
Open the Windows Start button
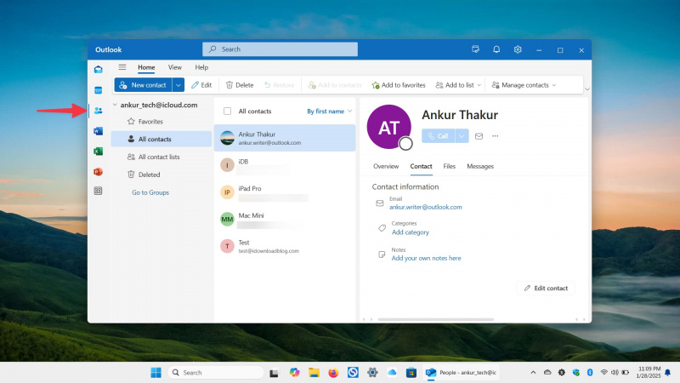156,373
